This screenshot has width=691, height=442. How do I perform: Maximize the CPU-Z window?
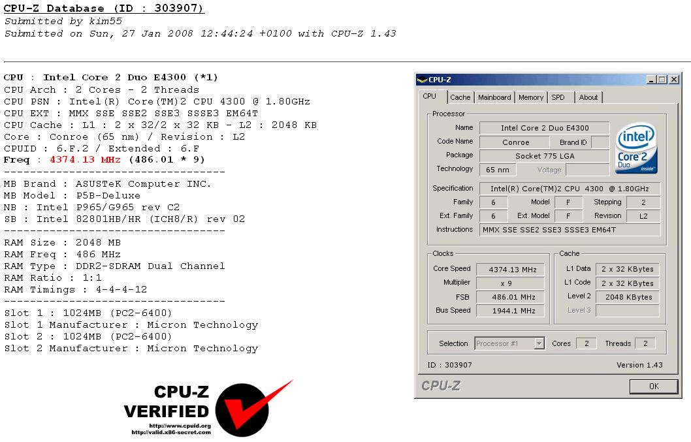tap(662, 80)
